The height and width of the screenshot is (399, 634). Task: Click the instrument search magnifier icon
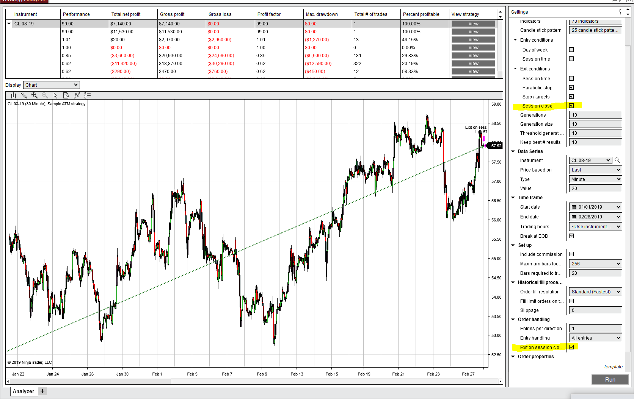617,160
